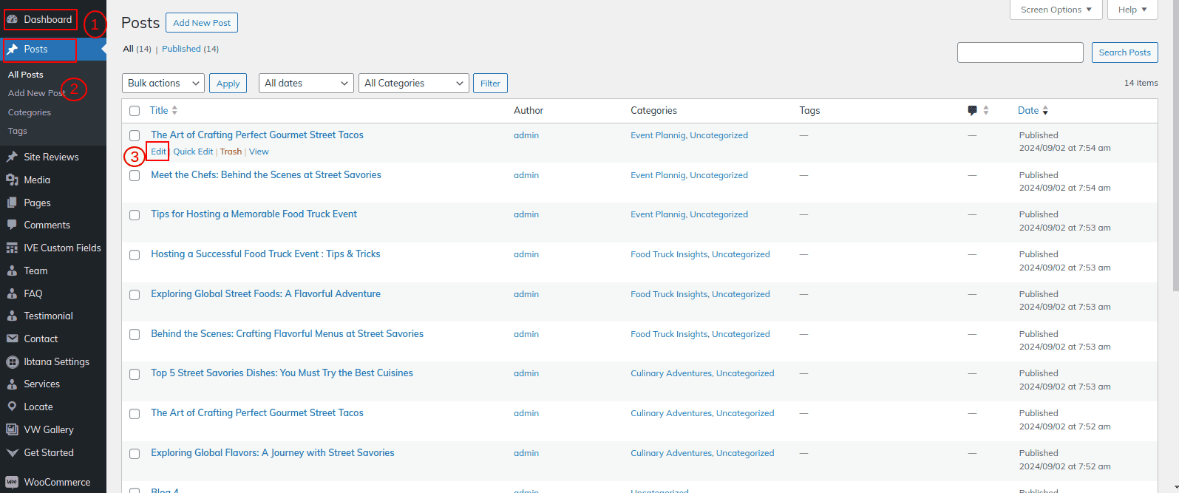Expand the All dates dropdown
This screenshot has height=493, width=1179.
[x=306, y=84]
